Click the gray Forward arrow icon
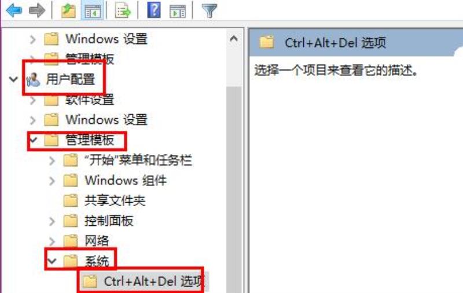This screenshot has width=463, height=293. coord(37,10)
